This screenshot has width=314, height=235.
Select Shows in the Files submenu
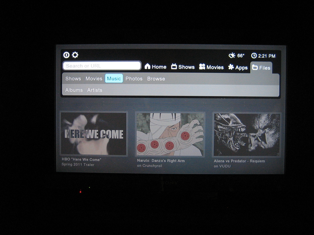pyautogui.click(x=73, y=79)
